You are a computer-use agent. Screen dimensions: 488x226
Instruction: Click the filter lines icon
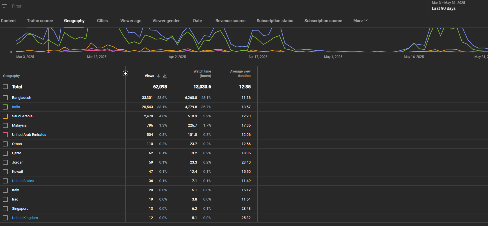click(4, 6)
